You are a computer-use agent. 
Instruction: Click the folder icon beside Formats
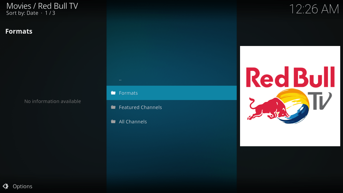click(113, 93)
